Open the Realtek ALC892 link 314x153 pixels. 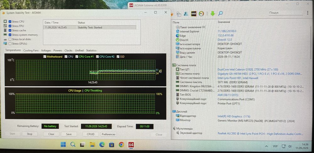[x=260, y=133]
